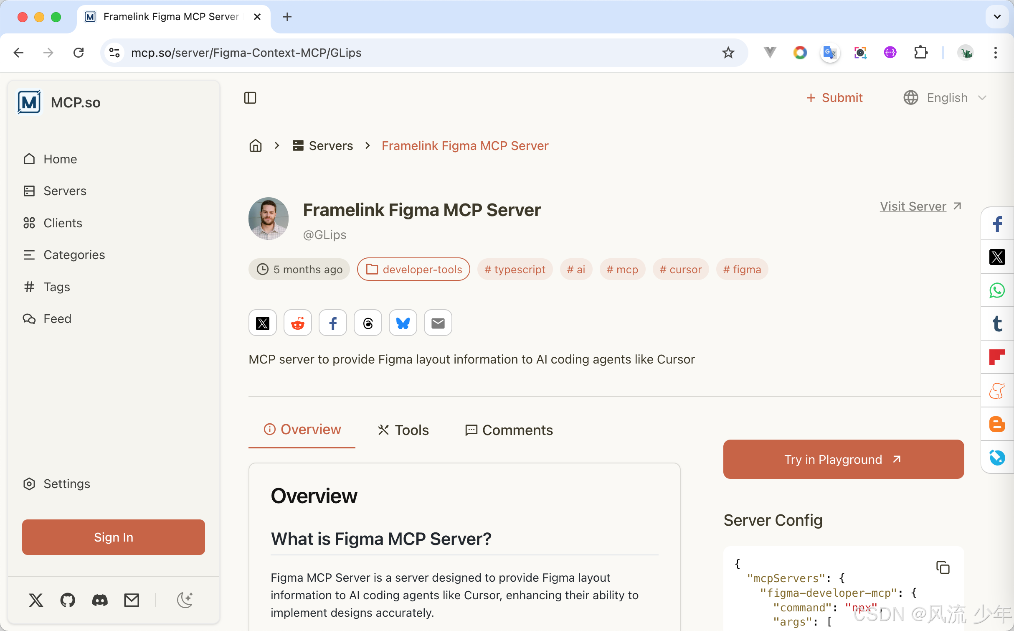
Task: Share on Bluesky
Action: 403,323
